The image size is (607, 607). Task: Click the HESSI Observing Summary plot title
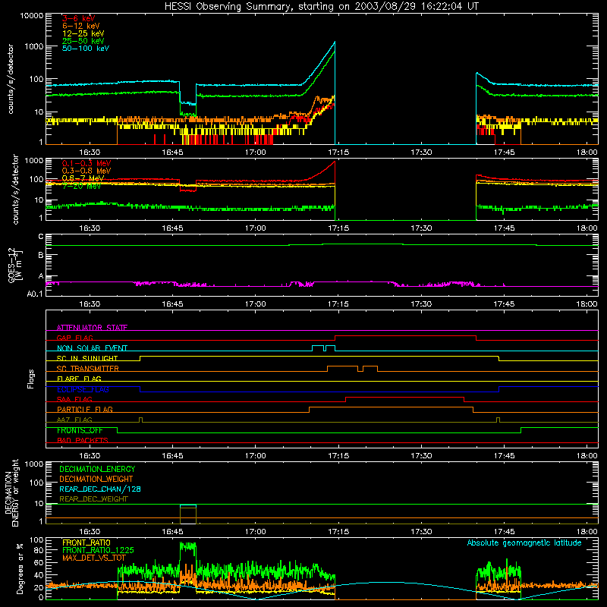[x=322, y=6]
